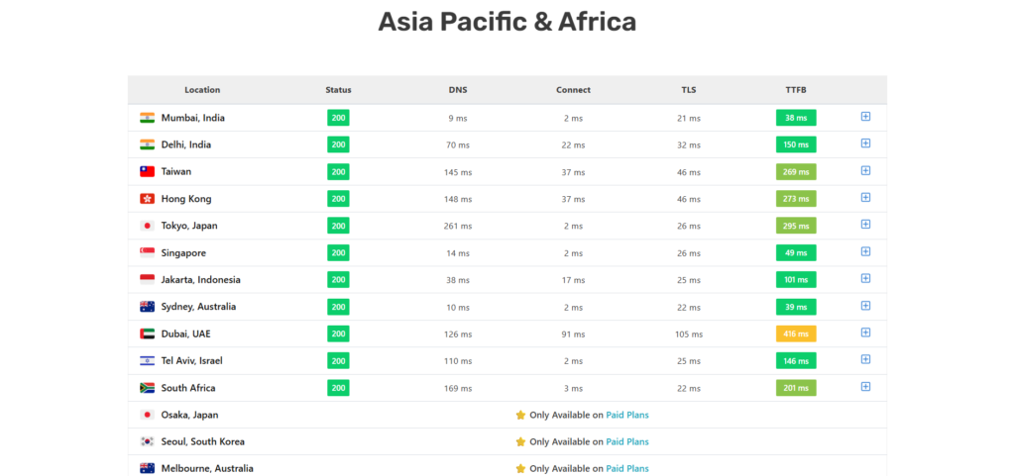Open Paid Plans link in Osaka row
Viewport: 1015px width, 476px height.
[627, 415]
